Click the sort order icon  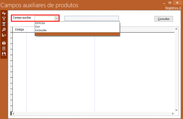pyautogui.click(x=4, y=35)
